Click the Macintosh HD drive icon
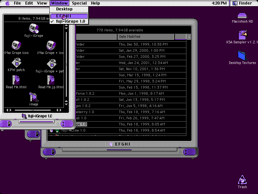258x194 pixels. 242,16
